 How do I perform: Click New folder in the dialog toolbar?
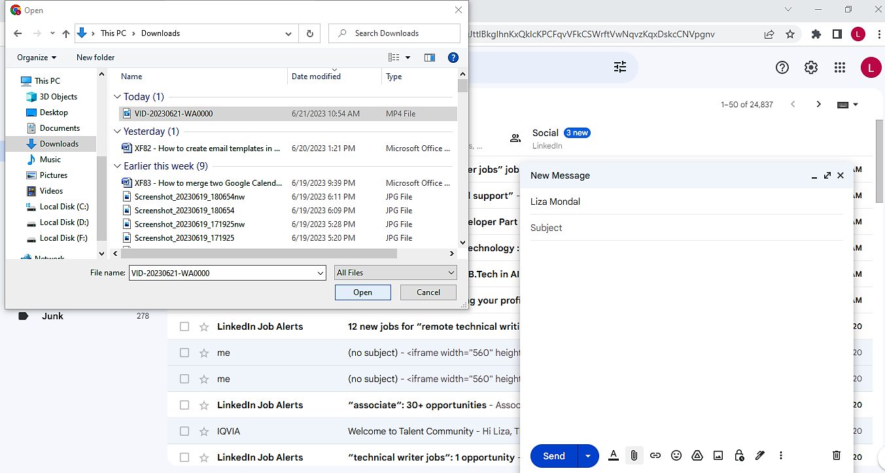coord(95,58)
